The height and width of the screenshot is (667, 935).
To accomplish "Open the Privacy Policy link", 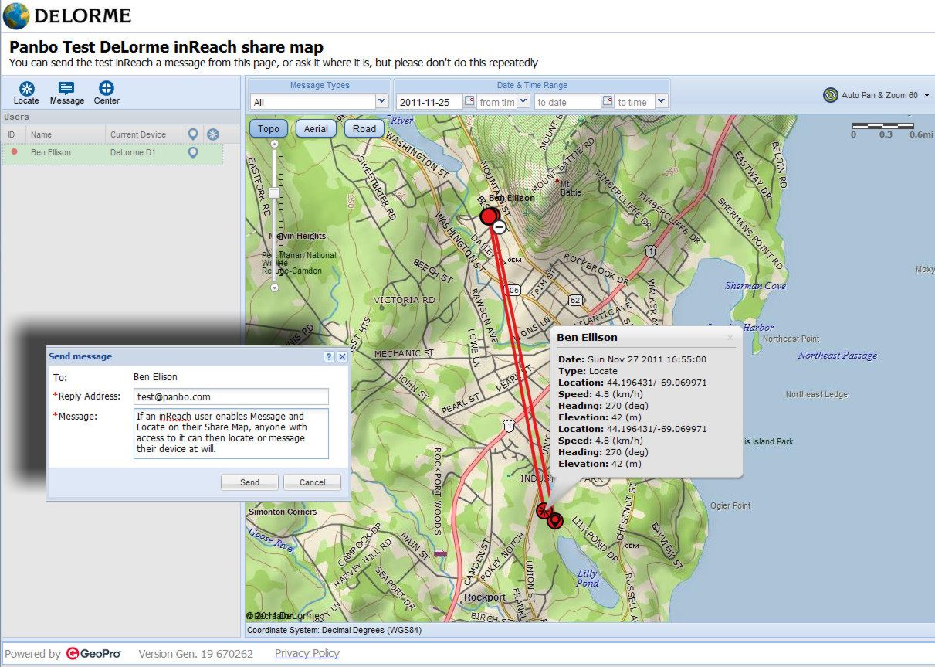I will (307, 654).
